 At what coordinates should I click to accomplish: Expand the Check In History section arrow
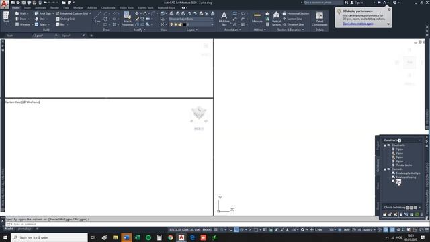pos(419,208)
